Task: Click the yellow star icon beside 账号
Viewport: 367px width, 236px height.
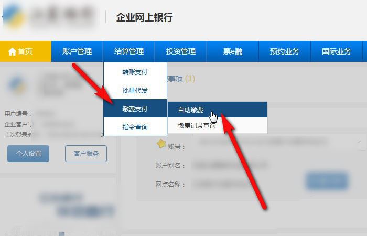Action: point(161,144)
